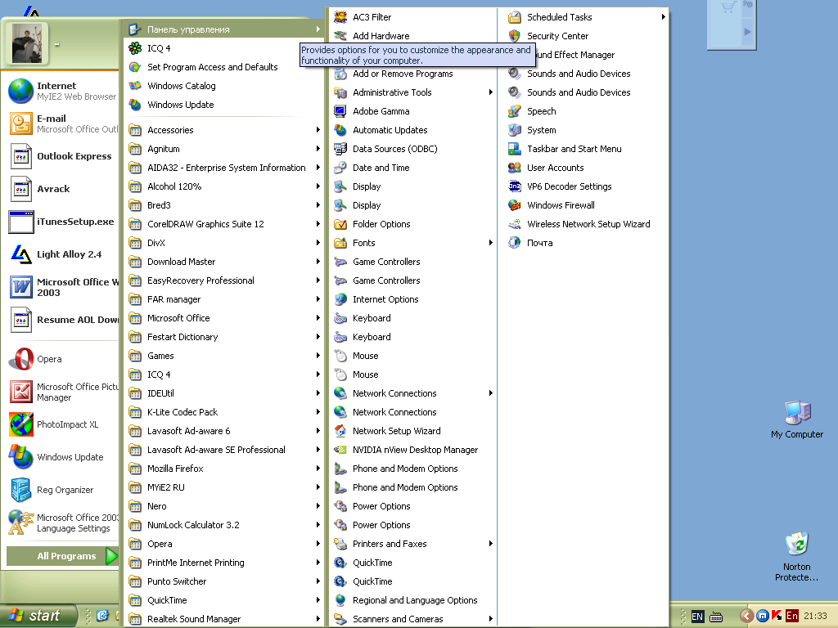Click the Windows Catalog icon
Screen dimensions: 838x628
(135, 86)
